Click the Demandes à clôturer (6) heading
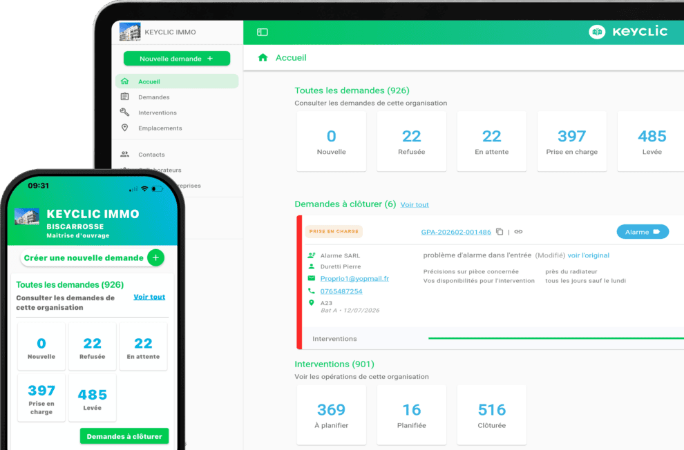The height and width of the screenshot is (450, 684). (345, 204)
